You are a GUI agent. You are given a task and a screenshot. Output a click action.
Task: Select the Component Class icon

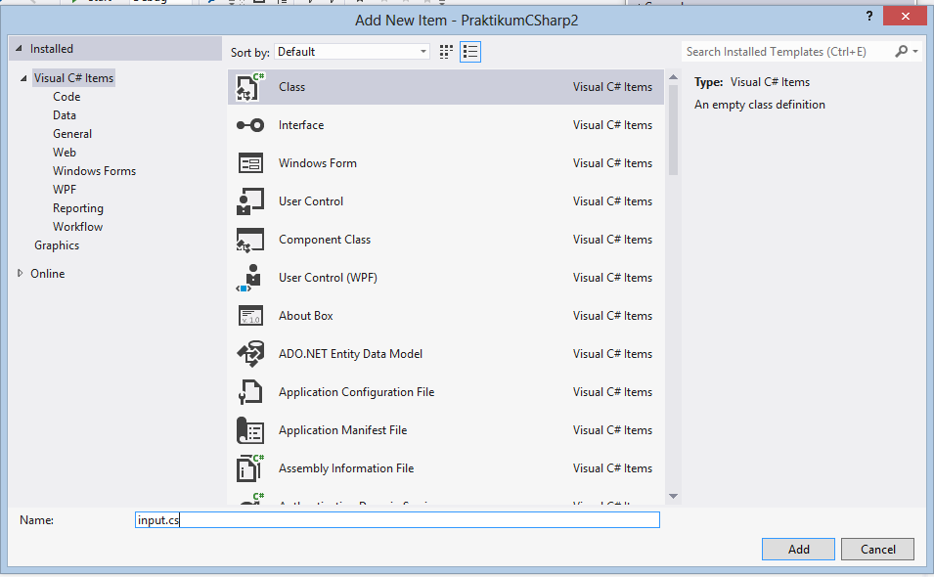click(250, 240)
